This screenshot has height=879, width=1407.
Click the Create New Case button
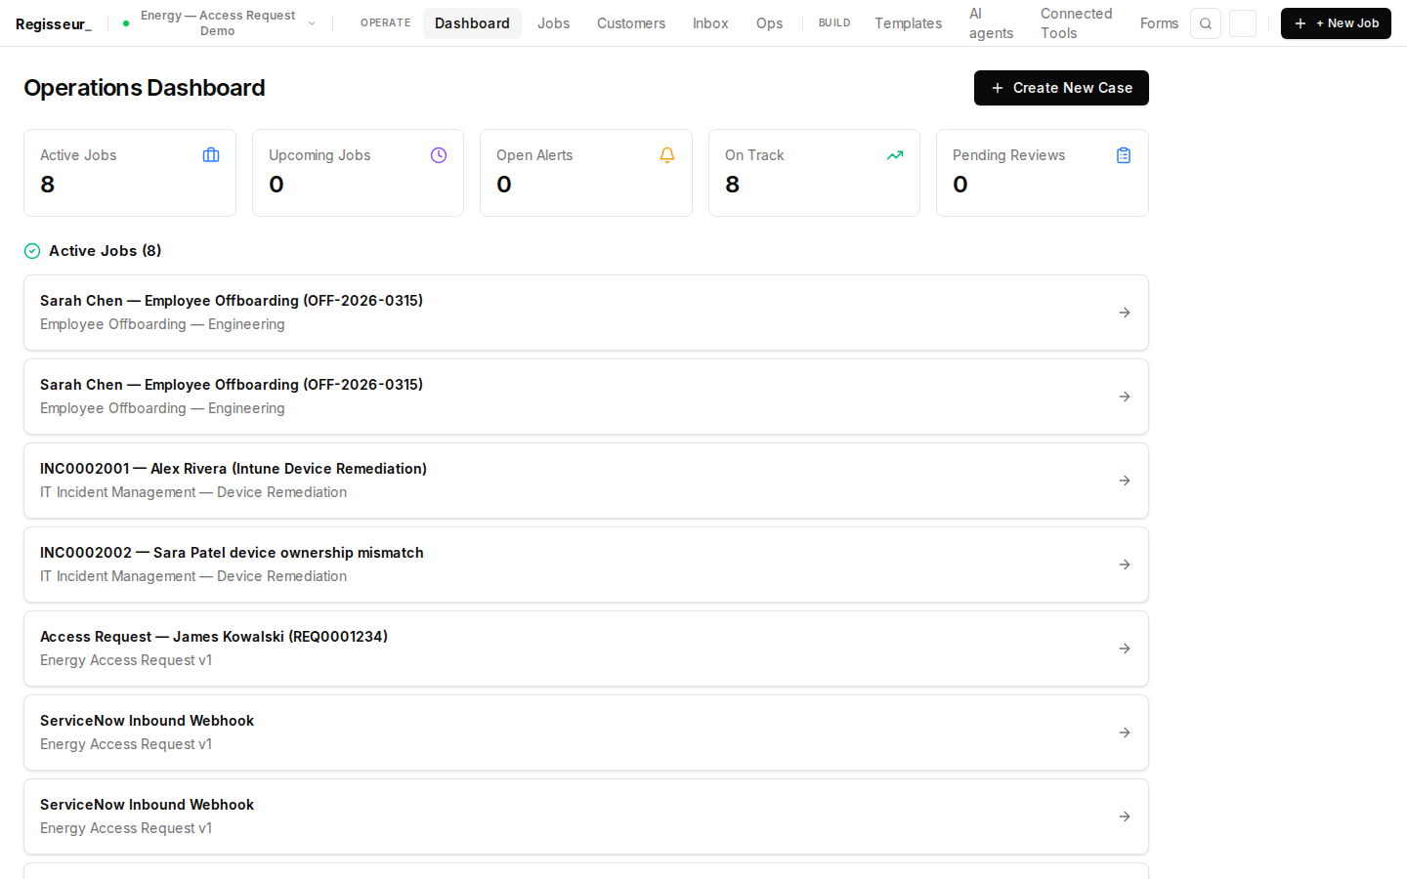1061,88
